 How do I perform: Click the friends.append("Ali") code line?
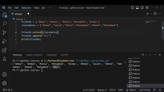tap(36, 36)
